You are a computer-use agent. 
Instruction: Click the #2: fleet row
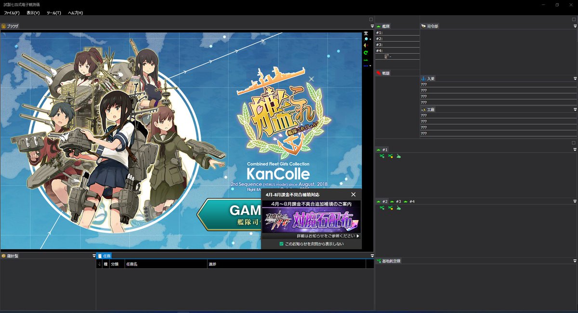(397, 39)
